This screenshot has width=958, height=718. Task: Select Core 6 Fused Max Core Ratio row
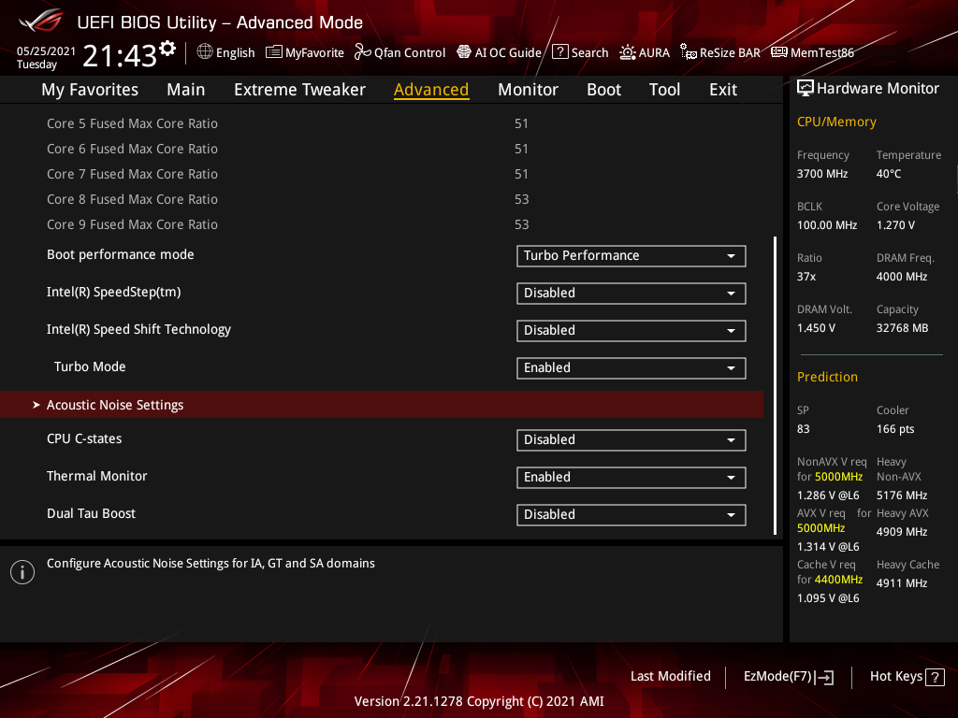pos(382,149)
